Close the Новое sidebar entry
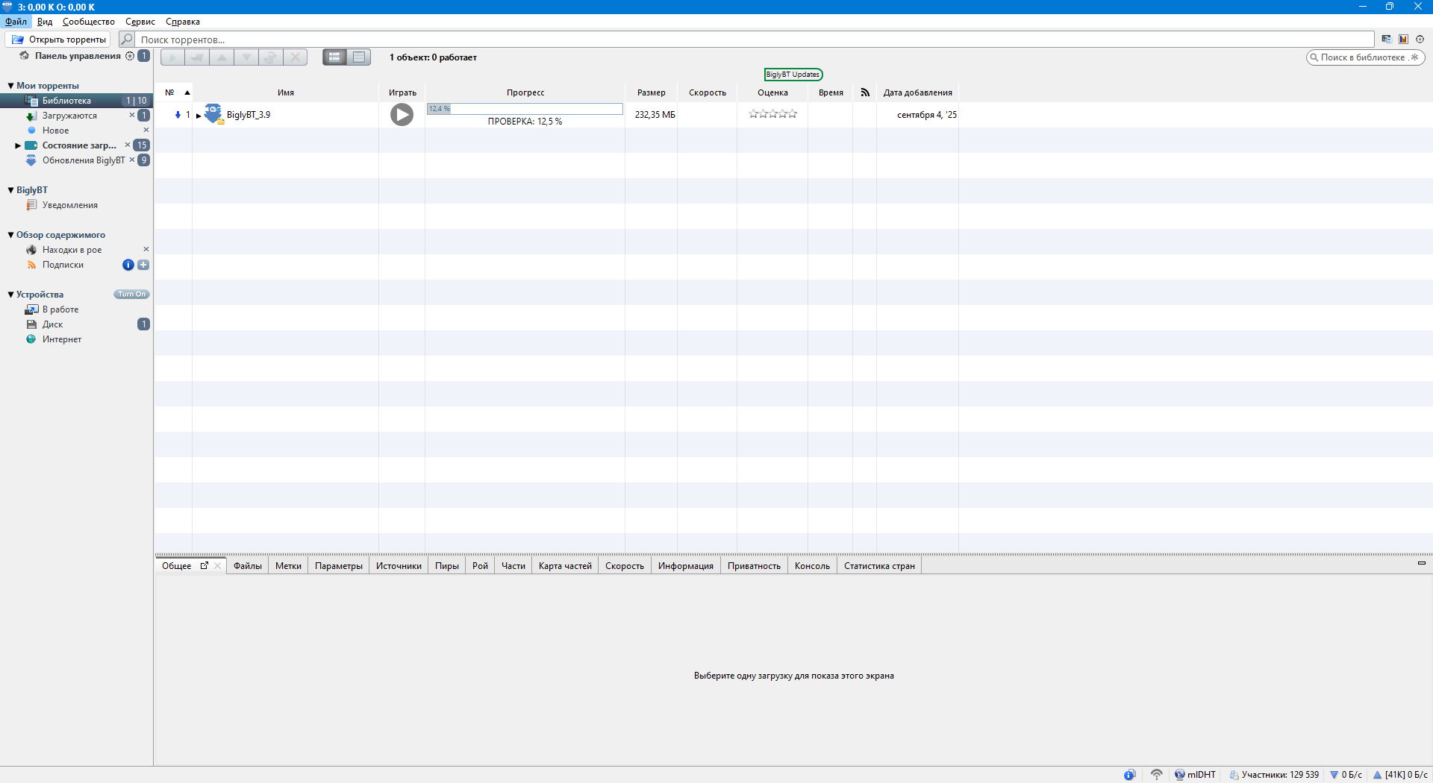Viewport: 1433px width, 783px height. pyautogui.click(x=146, y=130)
